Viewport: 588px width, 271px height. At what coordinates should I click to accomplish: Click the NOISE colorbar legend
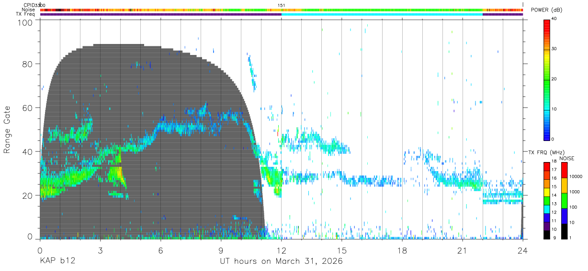564,201
